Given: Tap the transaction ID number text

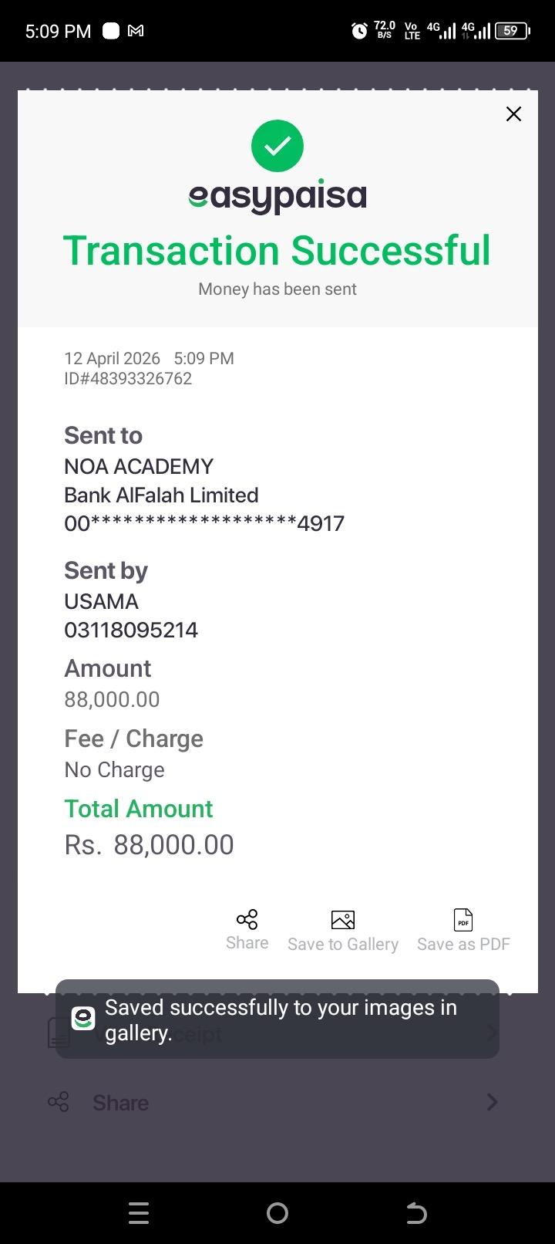Looking at the screenshot, I should coord(128,379).
